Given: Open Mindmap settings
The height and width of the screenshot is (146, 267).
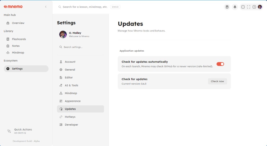Looking at the screenshot, I should [x=81, y=93].
